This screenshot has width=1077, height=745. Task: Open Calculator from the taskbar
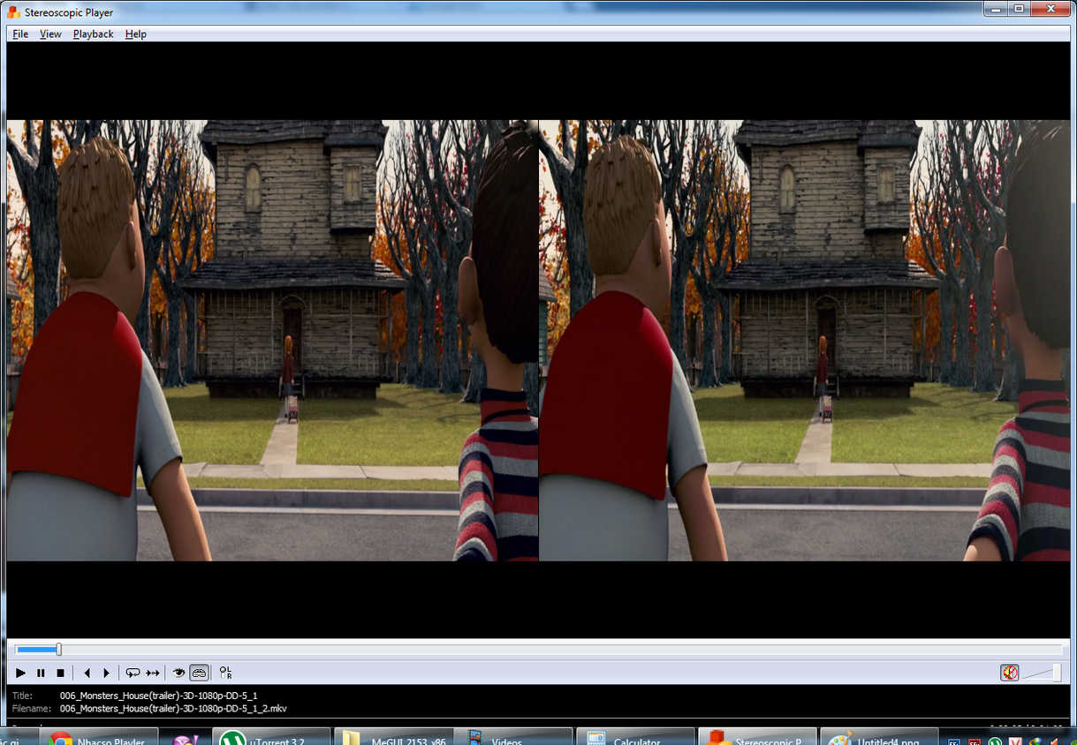[634, 737]
